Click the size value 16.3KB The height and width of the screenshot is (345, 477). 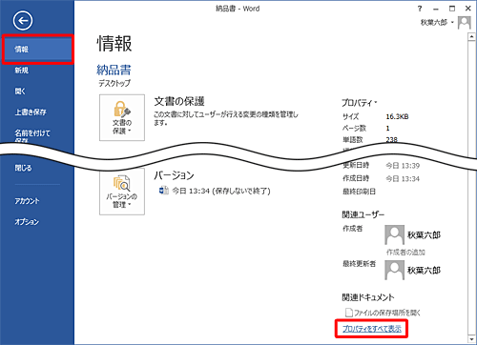point(397,116)
